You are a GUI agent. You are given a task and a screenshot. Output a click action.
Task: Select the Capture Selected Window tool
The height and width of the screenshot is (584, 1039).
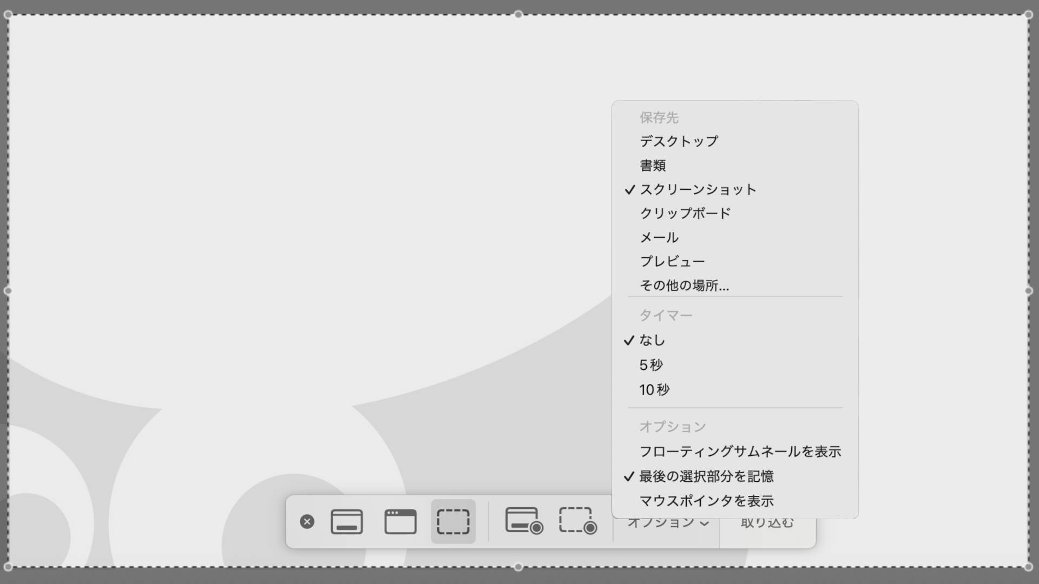click(x=400, y=521)
